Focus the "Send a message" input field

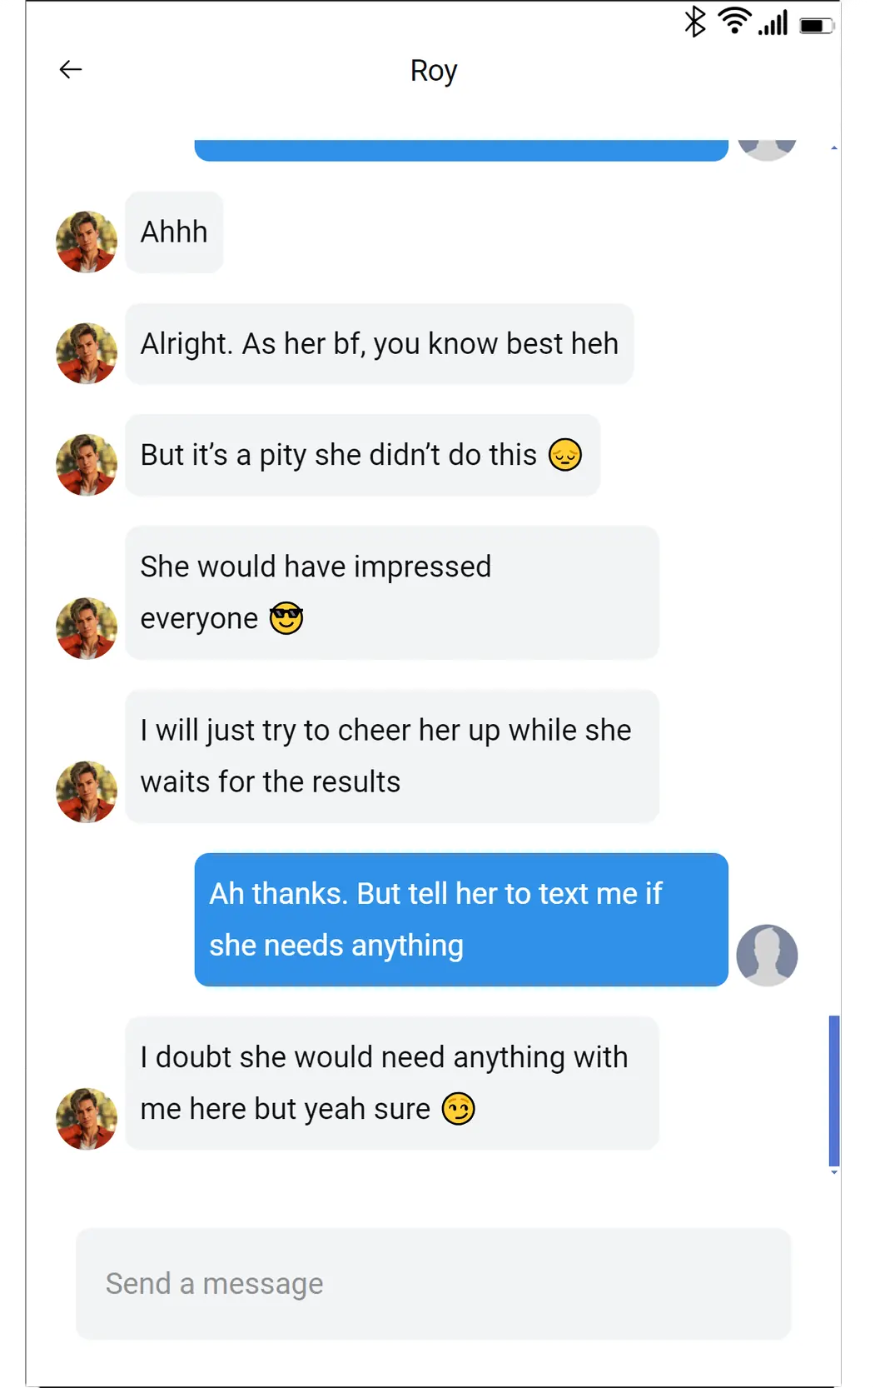click(433, 1283)
